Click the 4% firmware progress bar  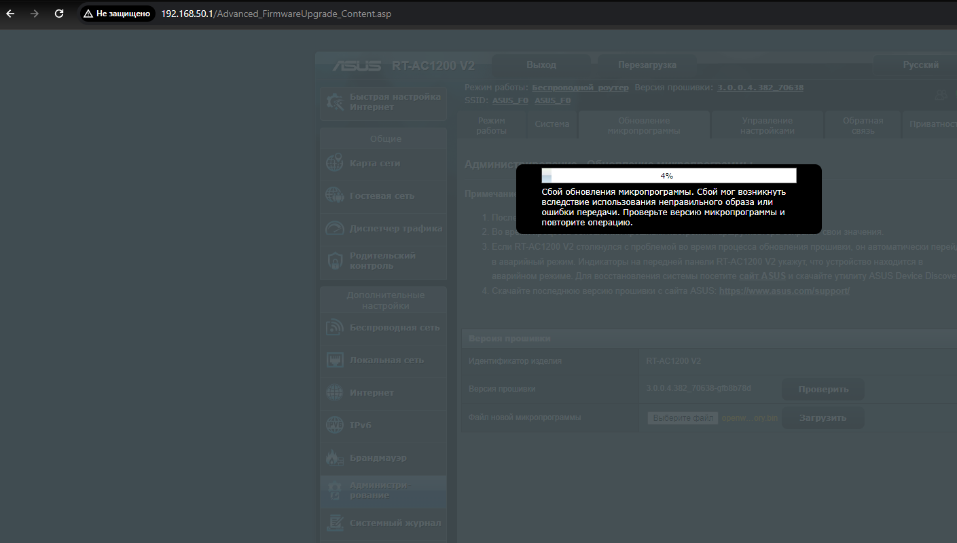(x=668, y=176)
